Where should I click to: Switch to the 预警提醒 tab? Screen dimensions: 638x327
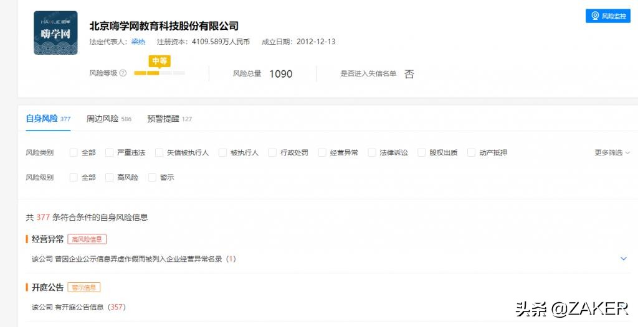point(169,119)
